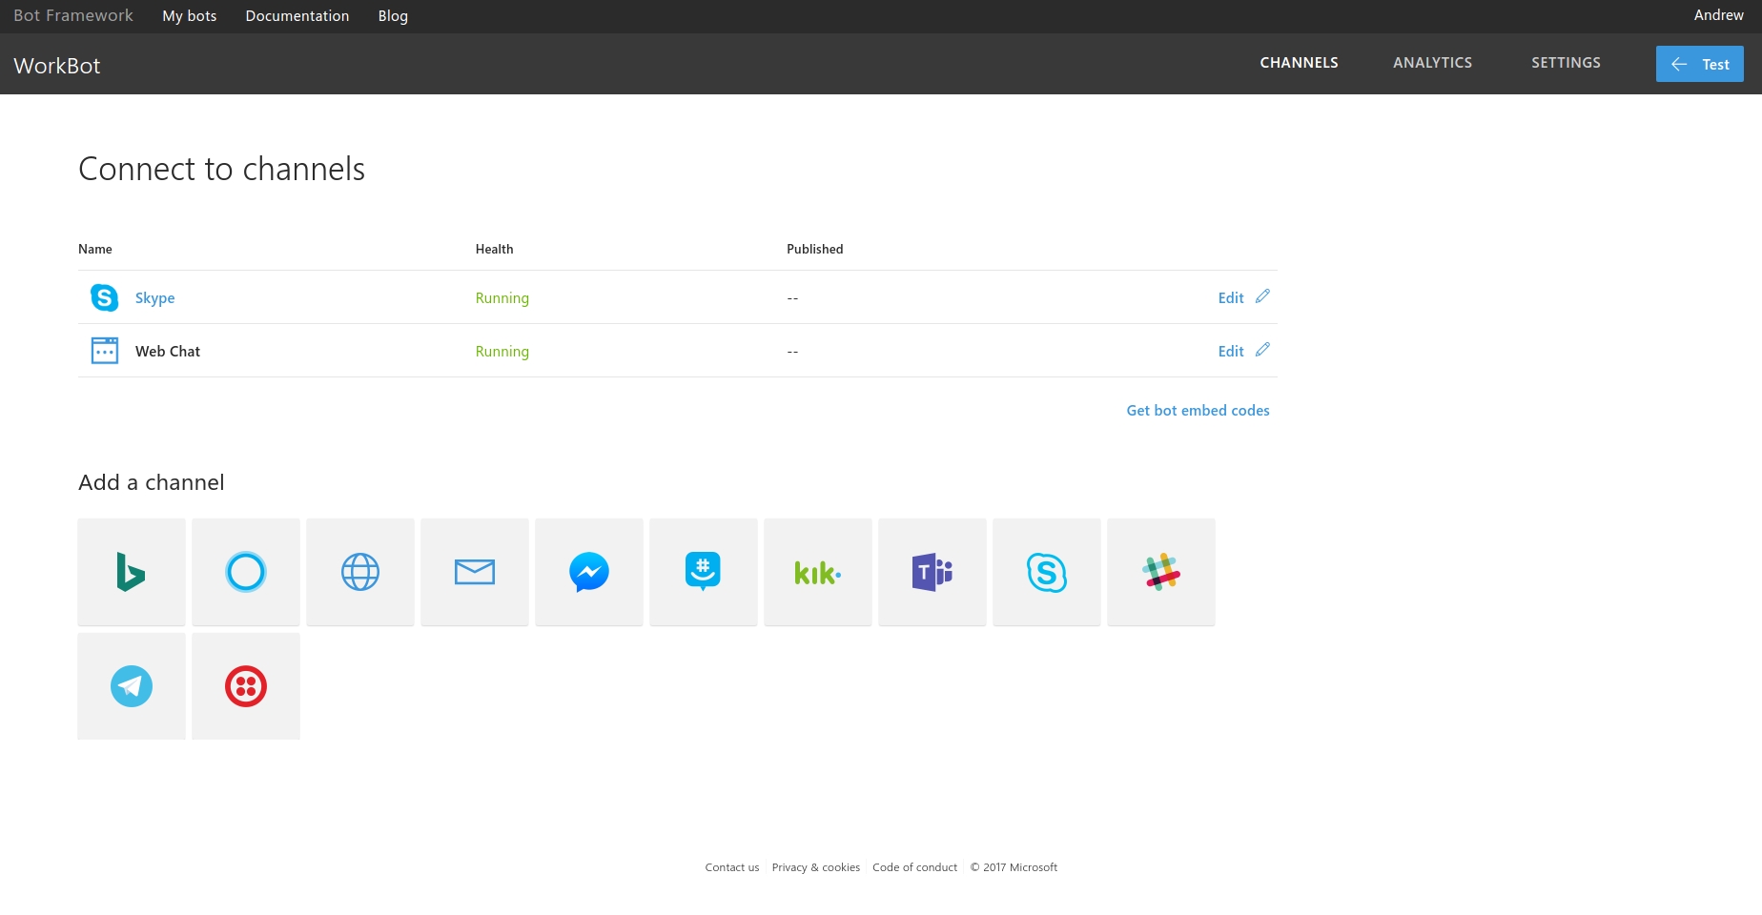Image resolution: width=1762 pixels, height=915 pixels.
Task: Click the pencil icon for Skype row
Action: click(1262, 296)
